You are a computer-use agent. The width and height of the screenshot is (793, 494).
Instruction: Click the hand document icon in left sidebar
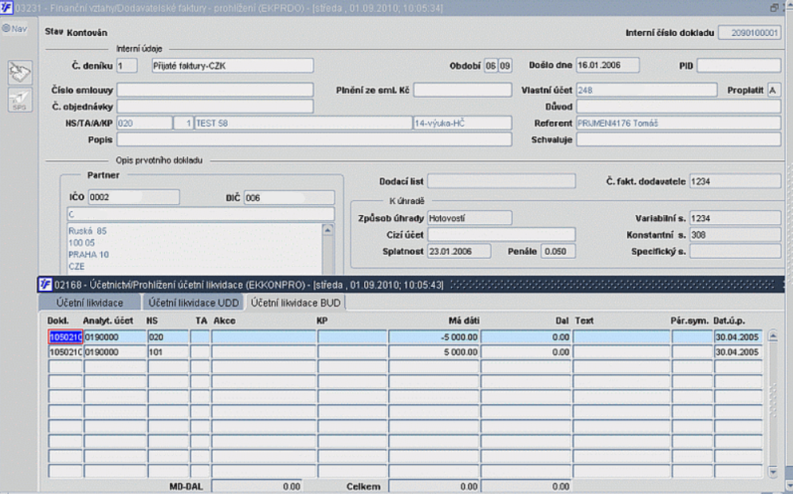point(20,72)
